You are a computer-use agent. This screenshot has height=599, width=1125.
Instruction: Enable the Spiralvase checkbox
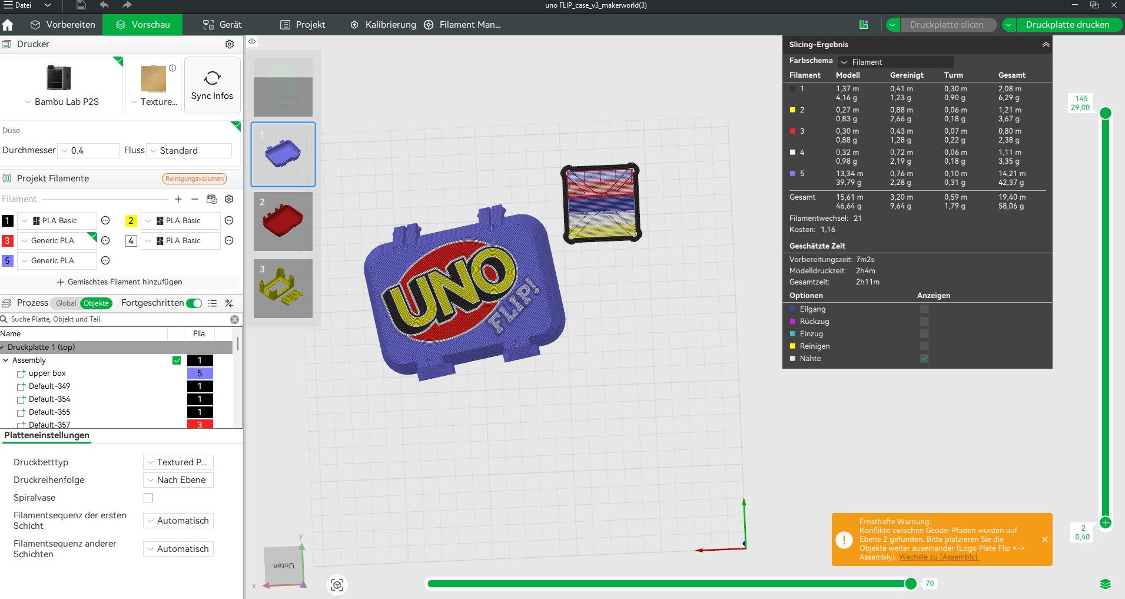(148, 498)
